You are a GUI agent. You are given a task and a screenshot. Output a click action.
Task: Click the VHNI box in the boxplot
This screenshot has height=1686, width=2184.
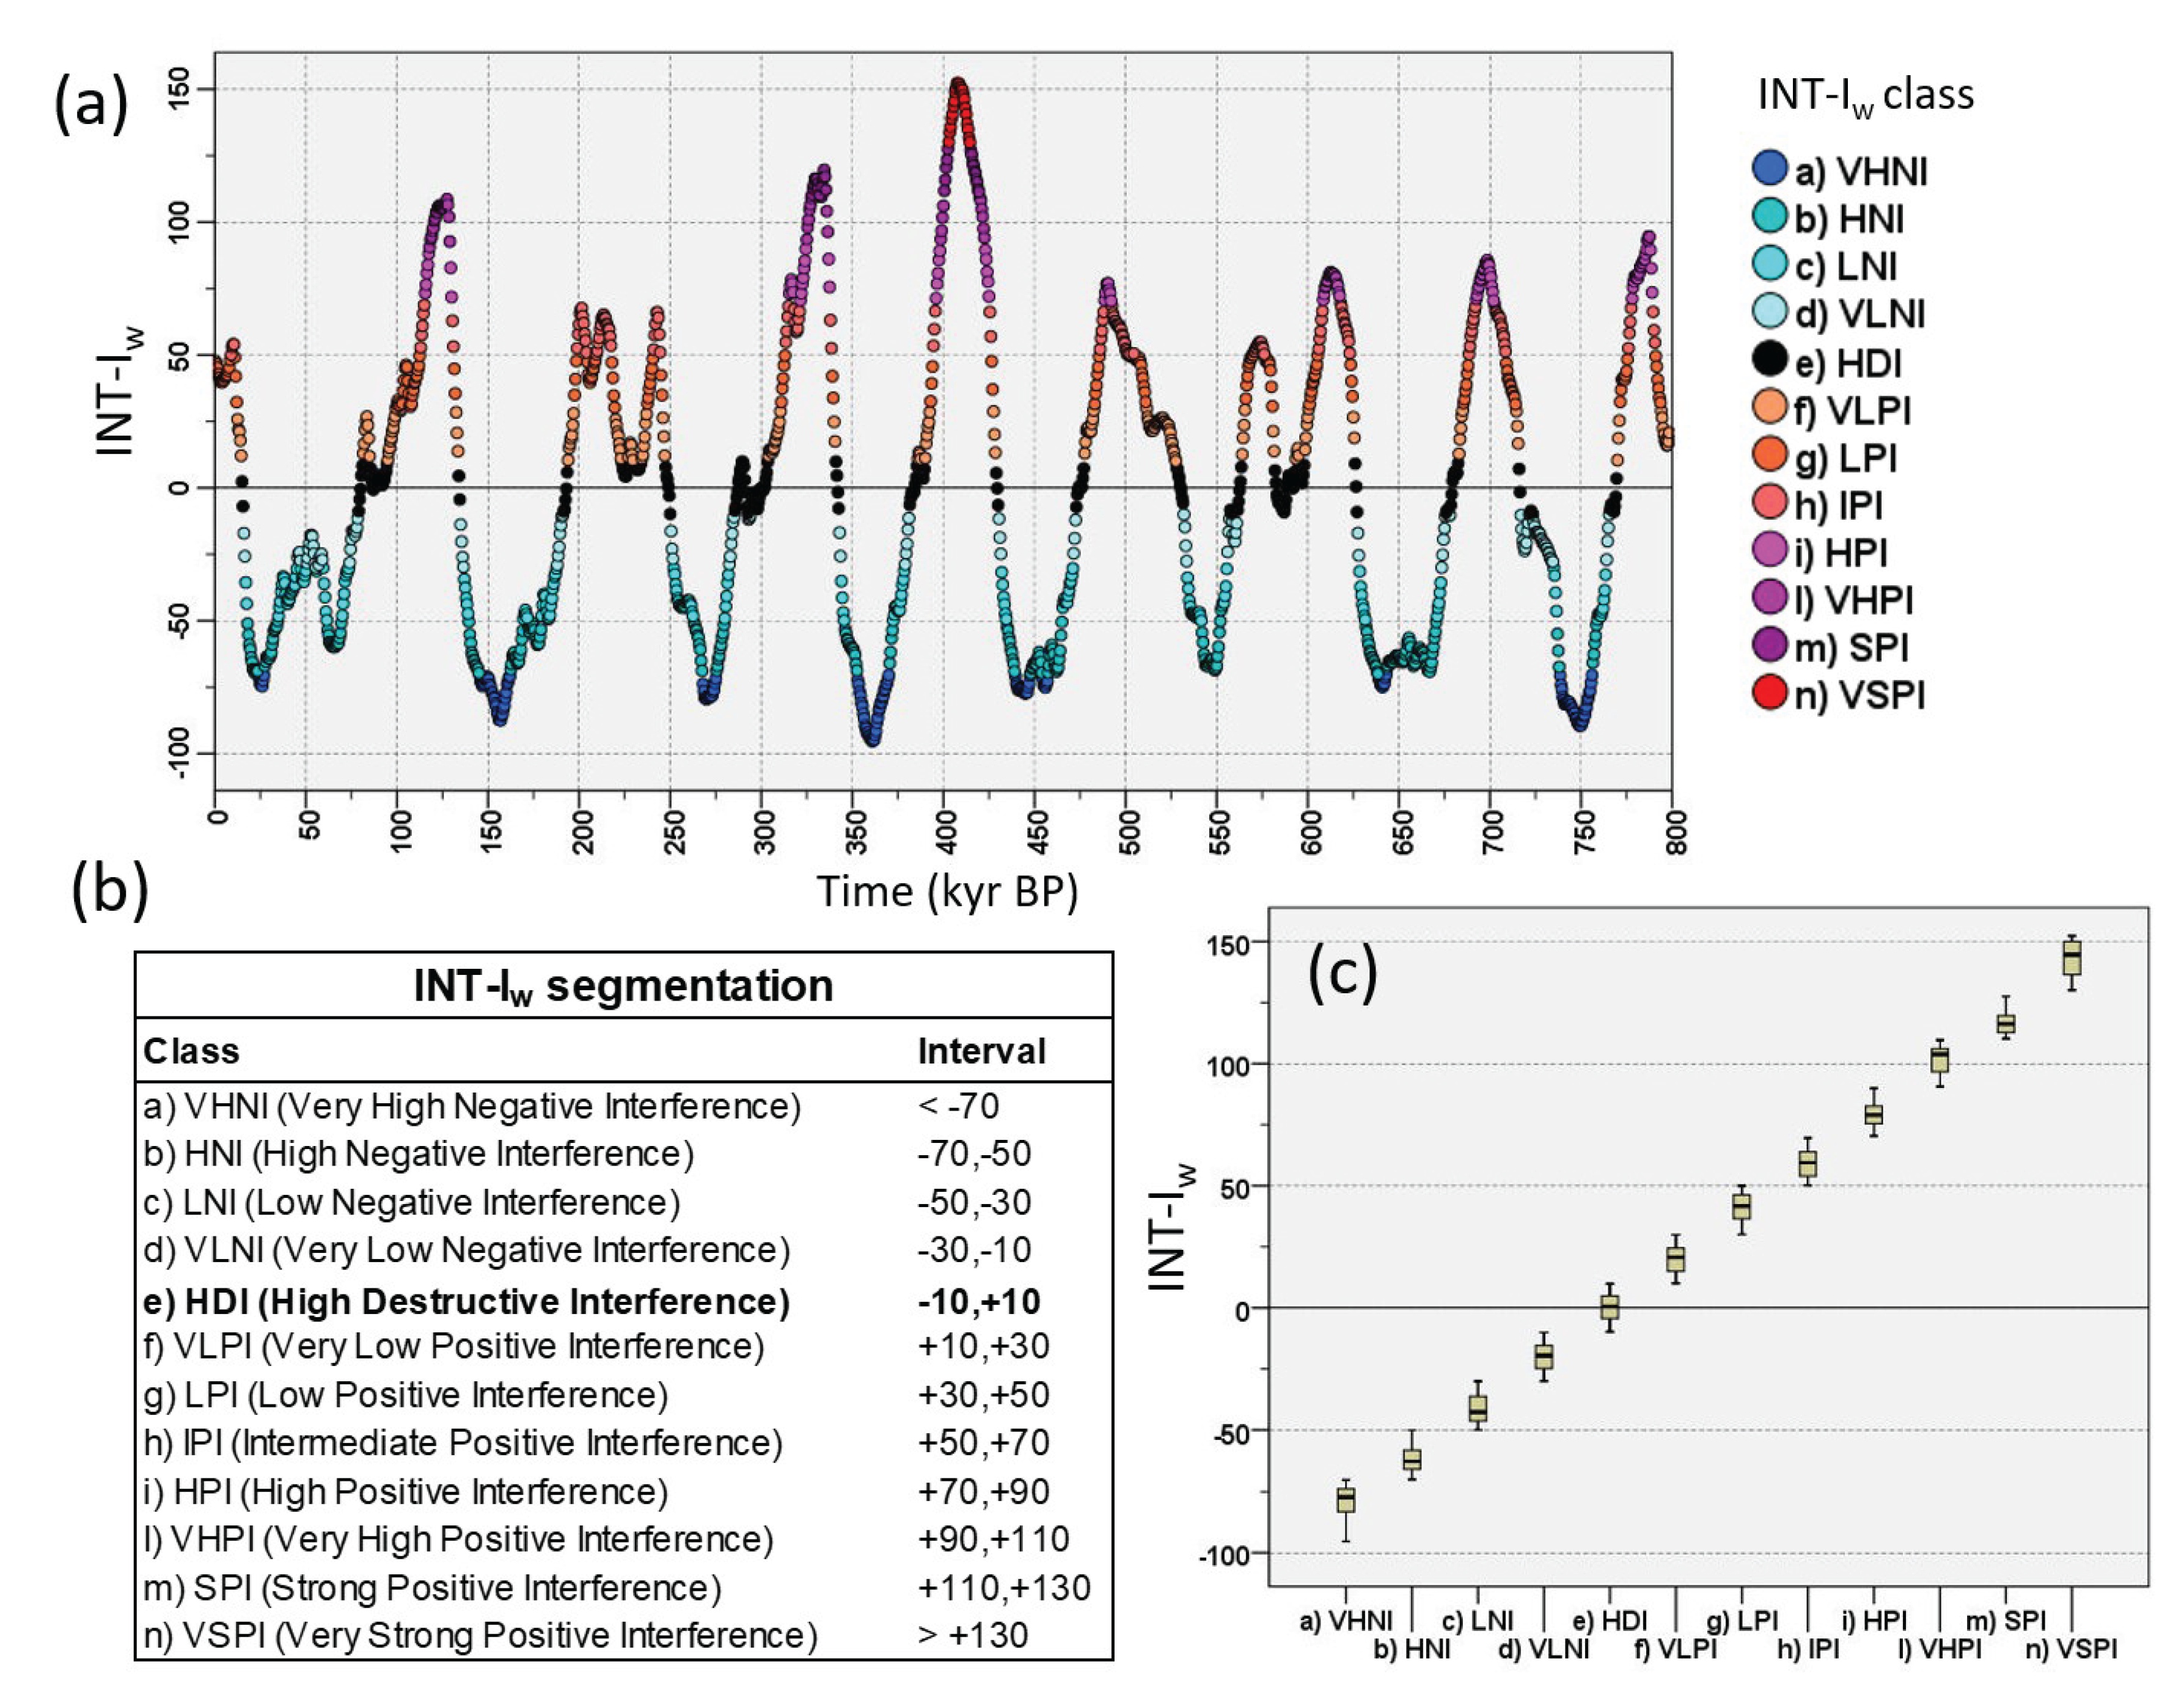[x=1346, y=1500]
